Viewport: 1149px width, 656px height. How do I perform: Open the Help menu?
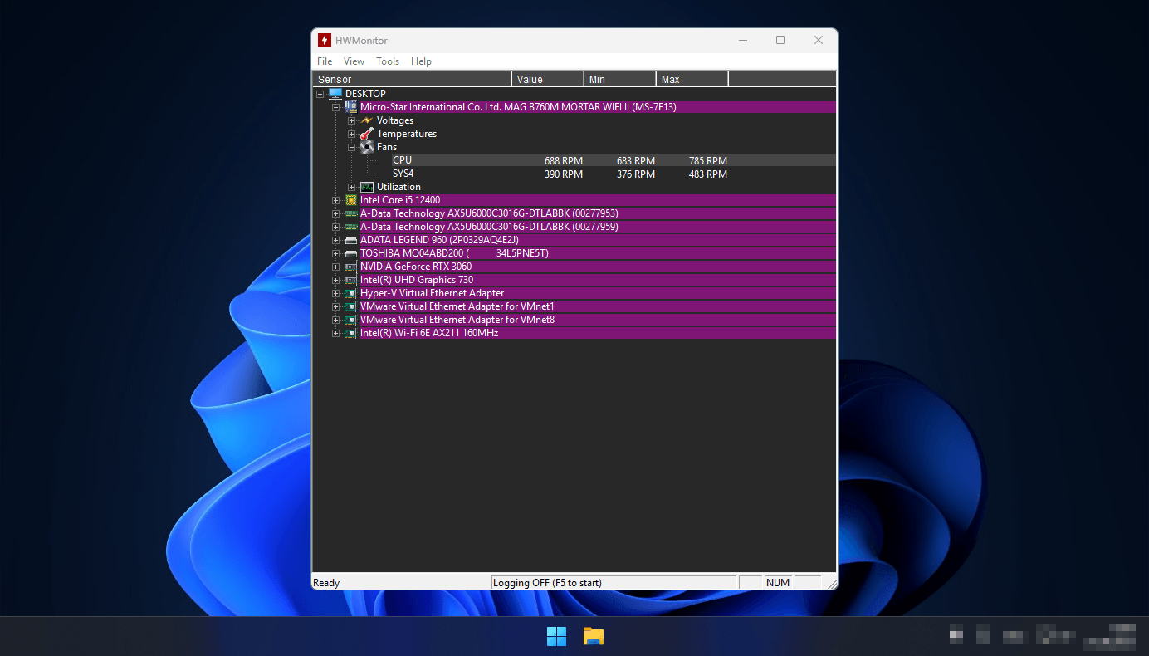421,61
